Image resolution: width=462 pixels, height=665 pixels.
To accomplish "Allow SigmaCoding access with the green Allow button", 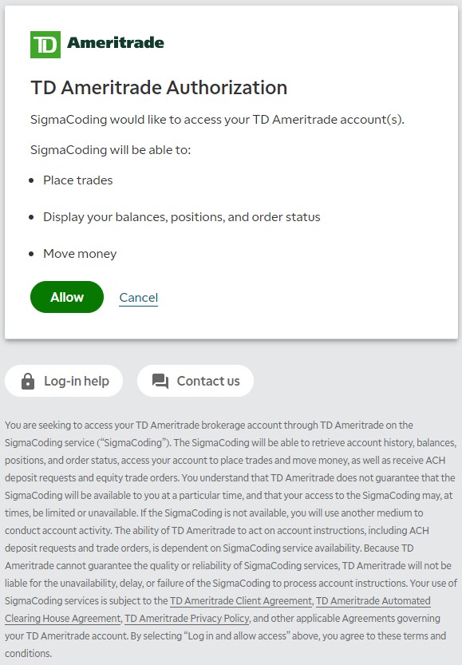I will coord(67,297).
